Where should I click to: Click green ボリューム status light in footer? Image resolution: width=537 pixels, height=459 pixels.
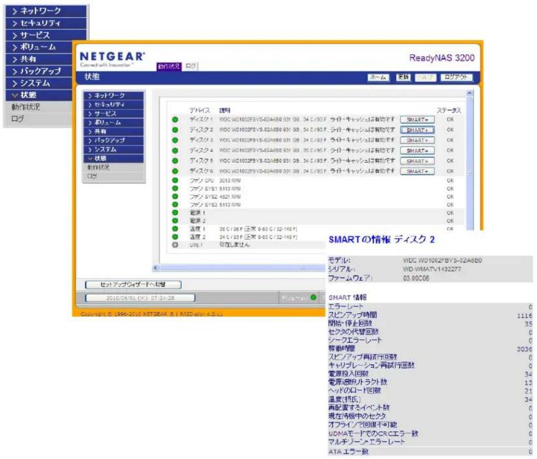pyautogui.click(x=313, y=297)
